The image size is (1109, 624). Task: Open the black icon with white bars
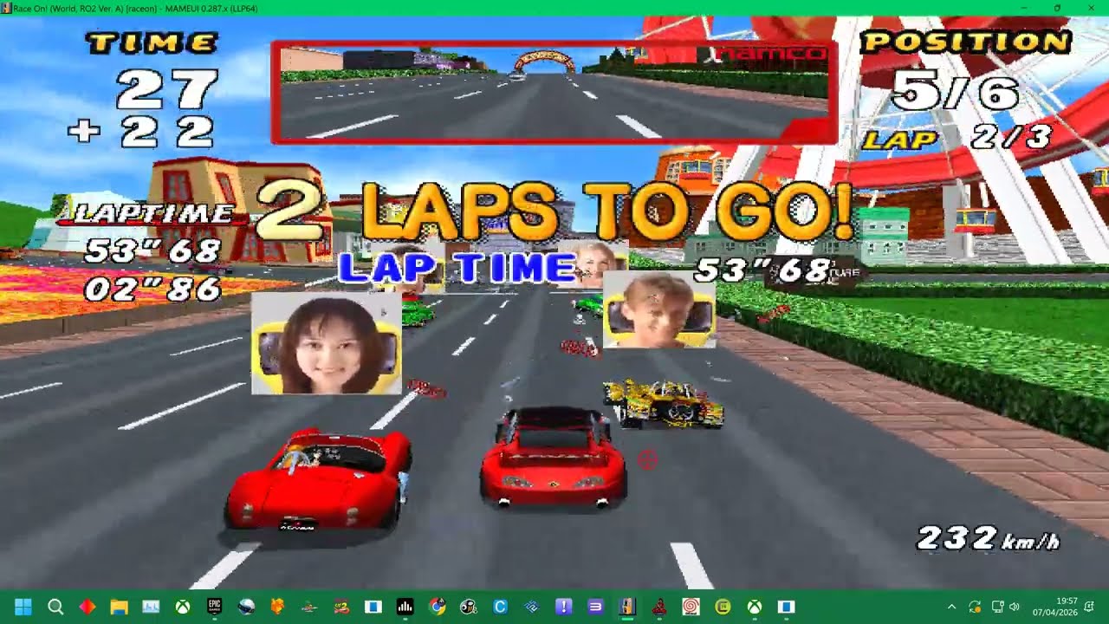[x=405, y=607]
